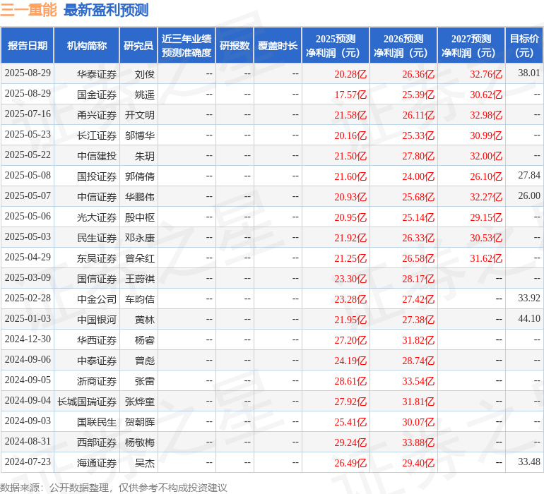The height and width of the screenshot is (494, 544).
Task: Select the 2027预测净利润 column header
Action: [471, 45]
